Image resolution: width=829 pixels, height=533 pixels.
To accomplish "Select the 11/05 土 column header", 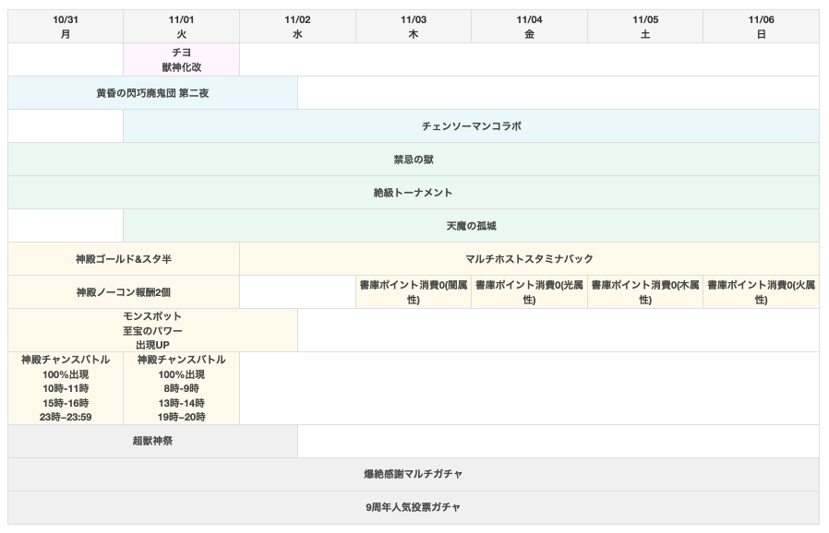I will 645,27.
